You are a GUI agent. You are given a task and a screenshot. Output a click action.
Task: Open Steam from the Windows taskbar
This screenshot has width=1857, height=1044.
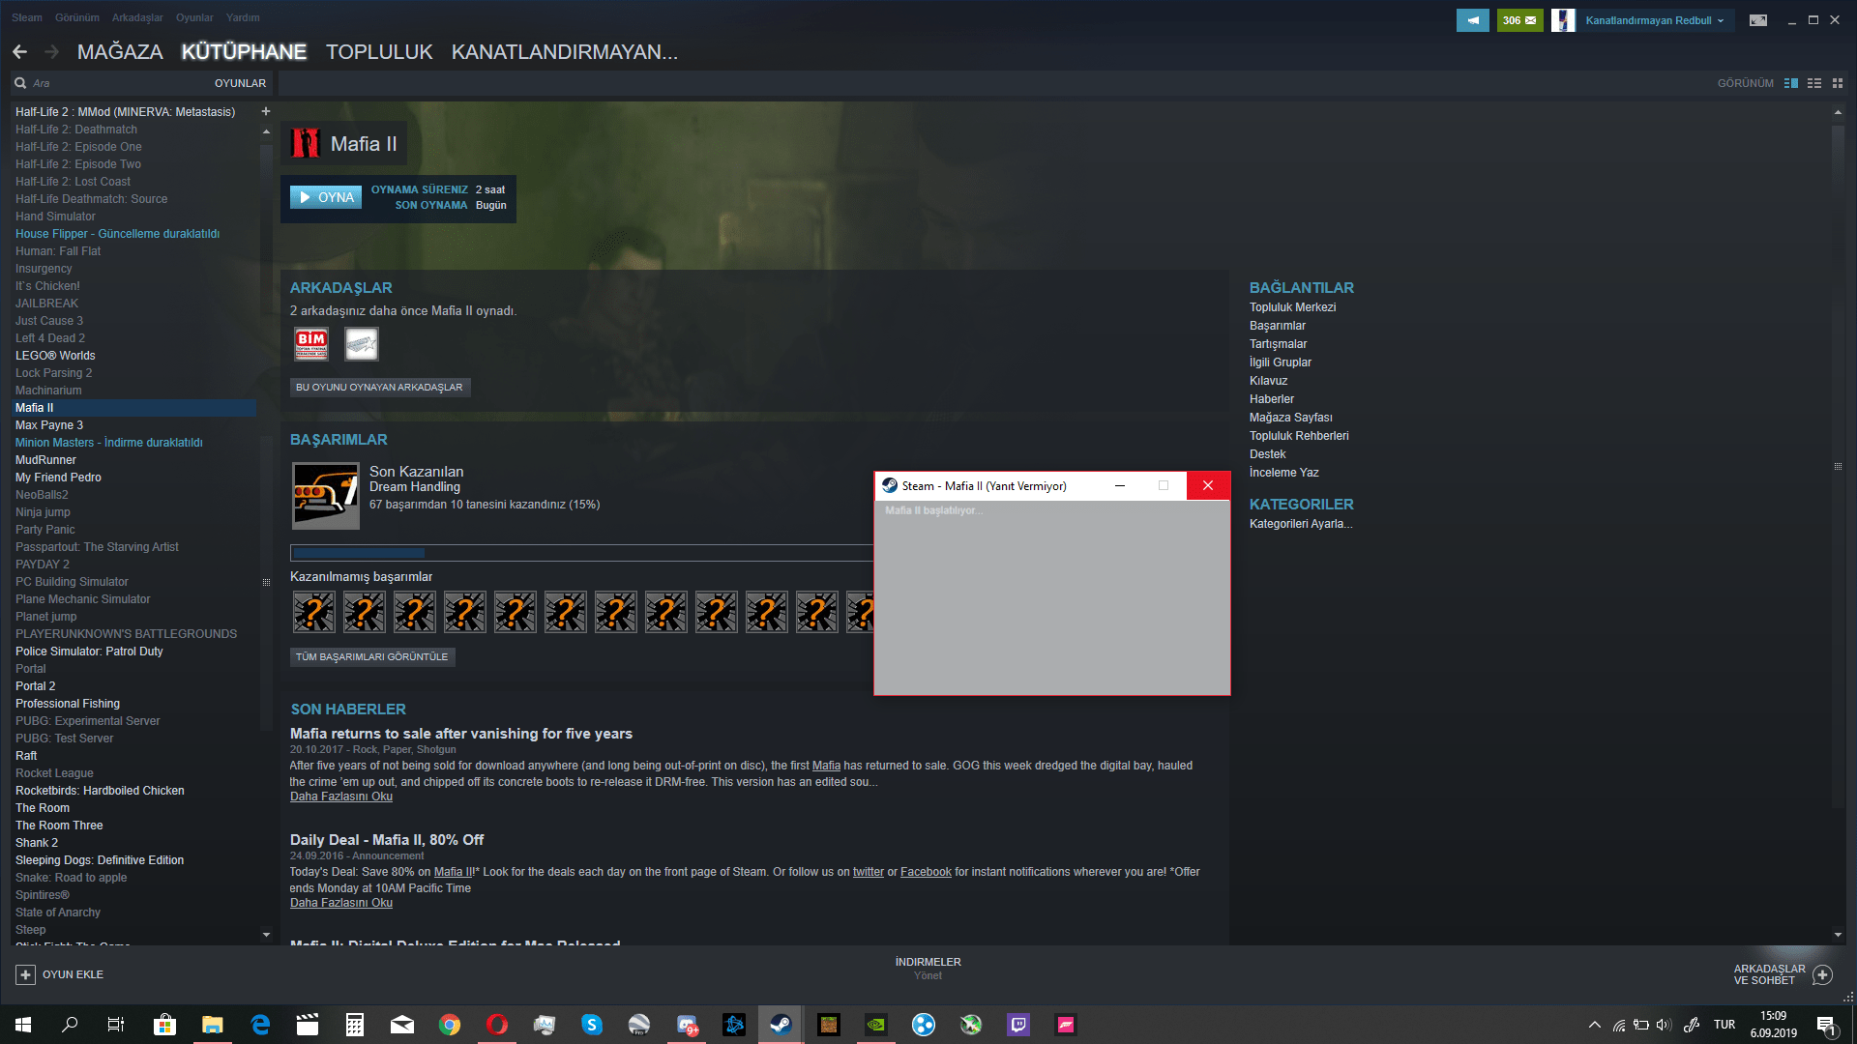pos(781,1025)
